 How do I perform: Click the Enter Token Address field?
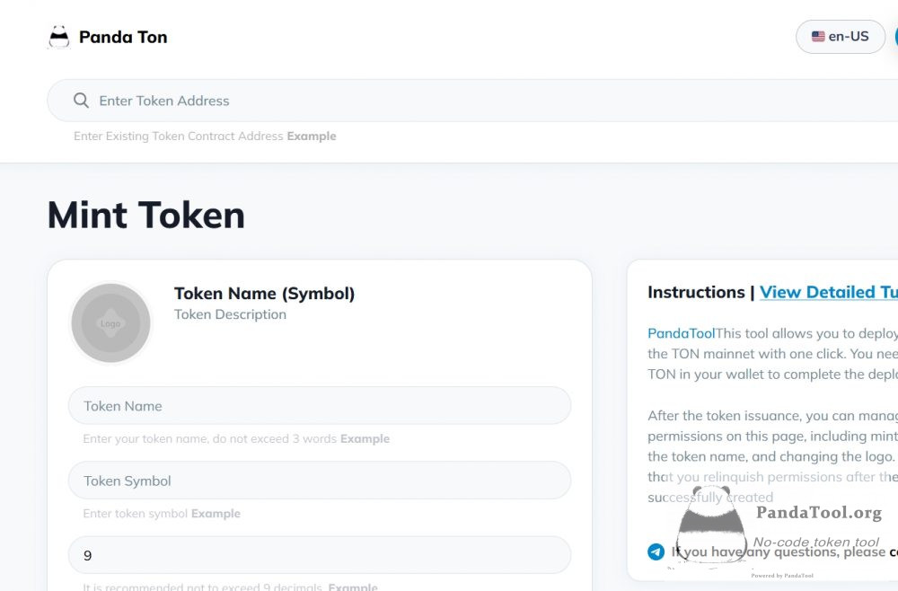(x=472, y=101)
